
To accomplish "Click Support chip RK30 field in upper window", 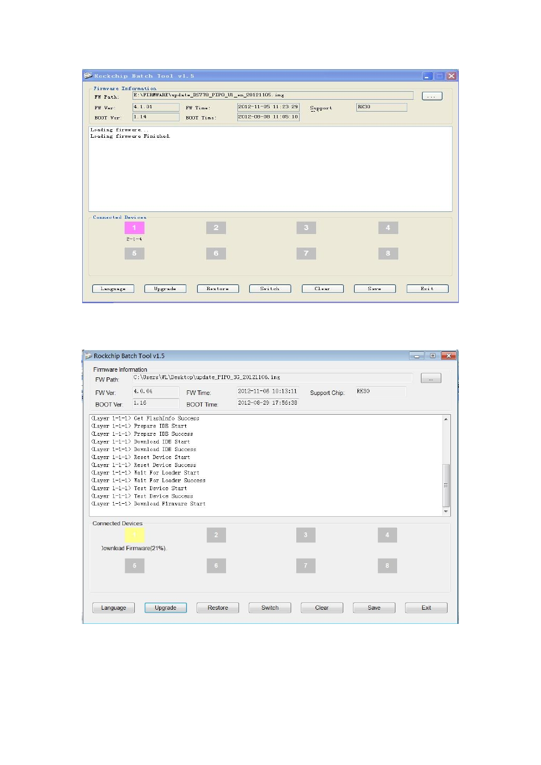I will [x=381, y=107].
